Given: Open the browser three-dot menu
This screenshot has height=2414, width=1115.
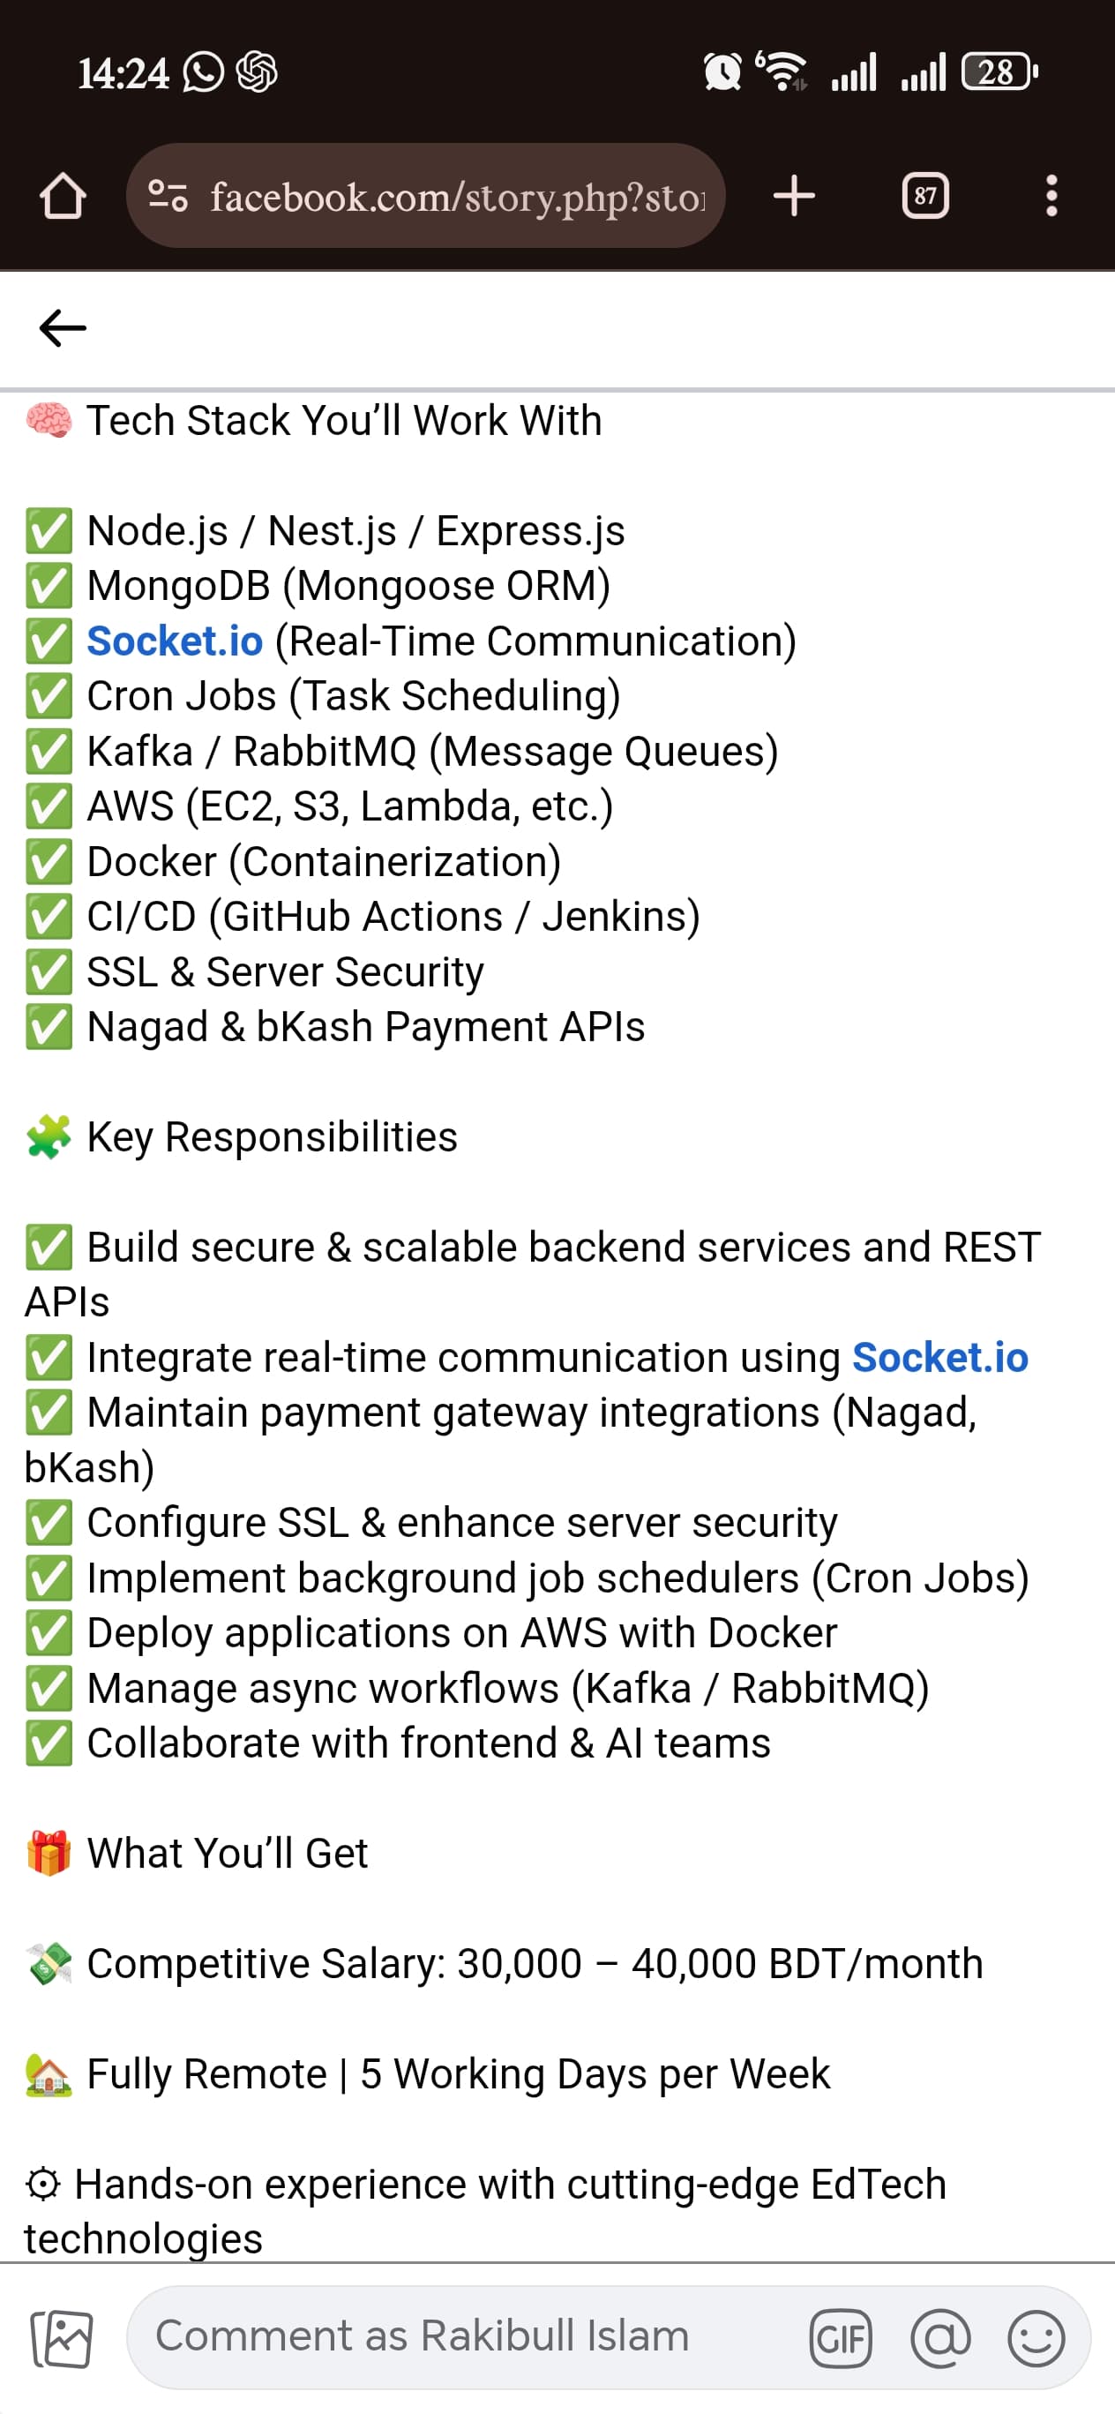Looking at the screenshot, I should click(x=1051, y=196).
